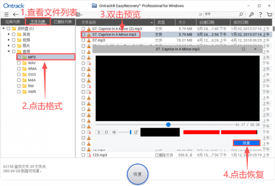
Task: Tick checkbox for 07.mp3 file
Action: click(83, 40)
